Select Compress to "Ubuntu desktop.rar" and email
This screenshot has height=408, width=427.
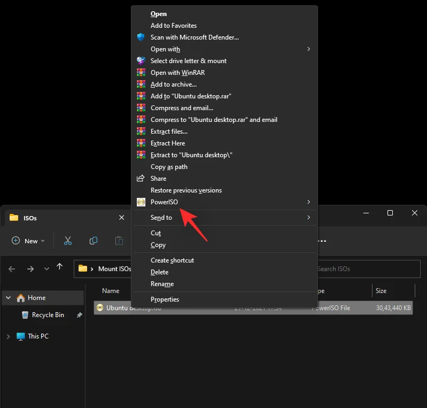(x=224, y=120)
